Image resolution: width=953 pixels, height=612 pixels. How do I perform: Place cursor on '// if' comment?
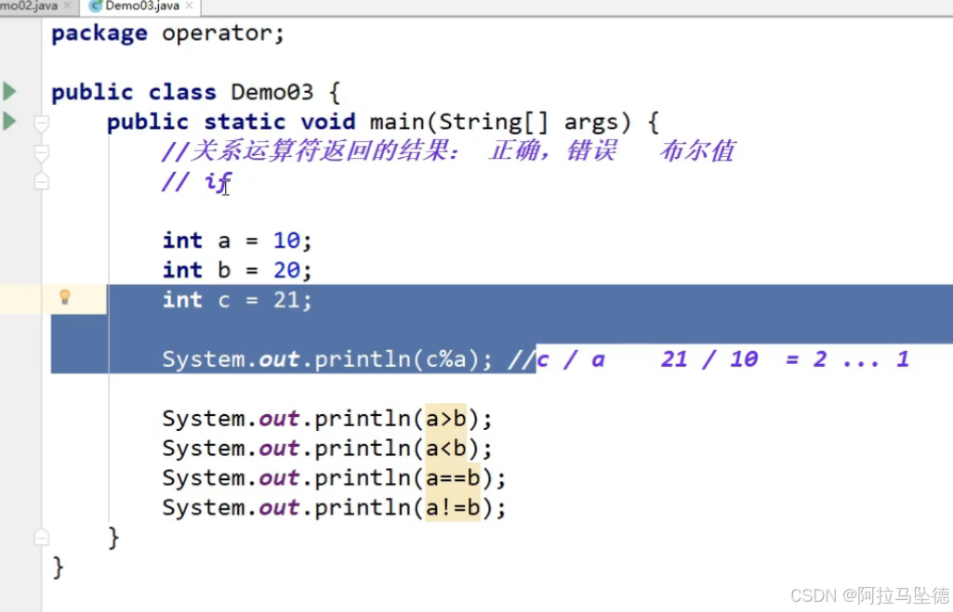[196, 181]
